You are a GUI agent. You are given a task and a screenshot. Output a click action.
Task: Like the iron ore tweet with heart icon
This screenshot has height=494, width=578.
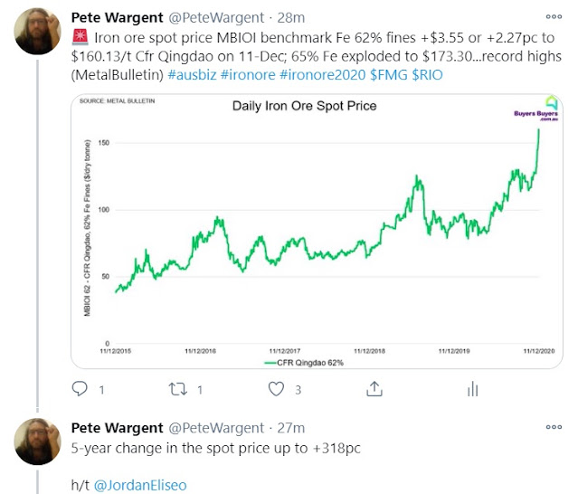click(x=276, y=389)
